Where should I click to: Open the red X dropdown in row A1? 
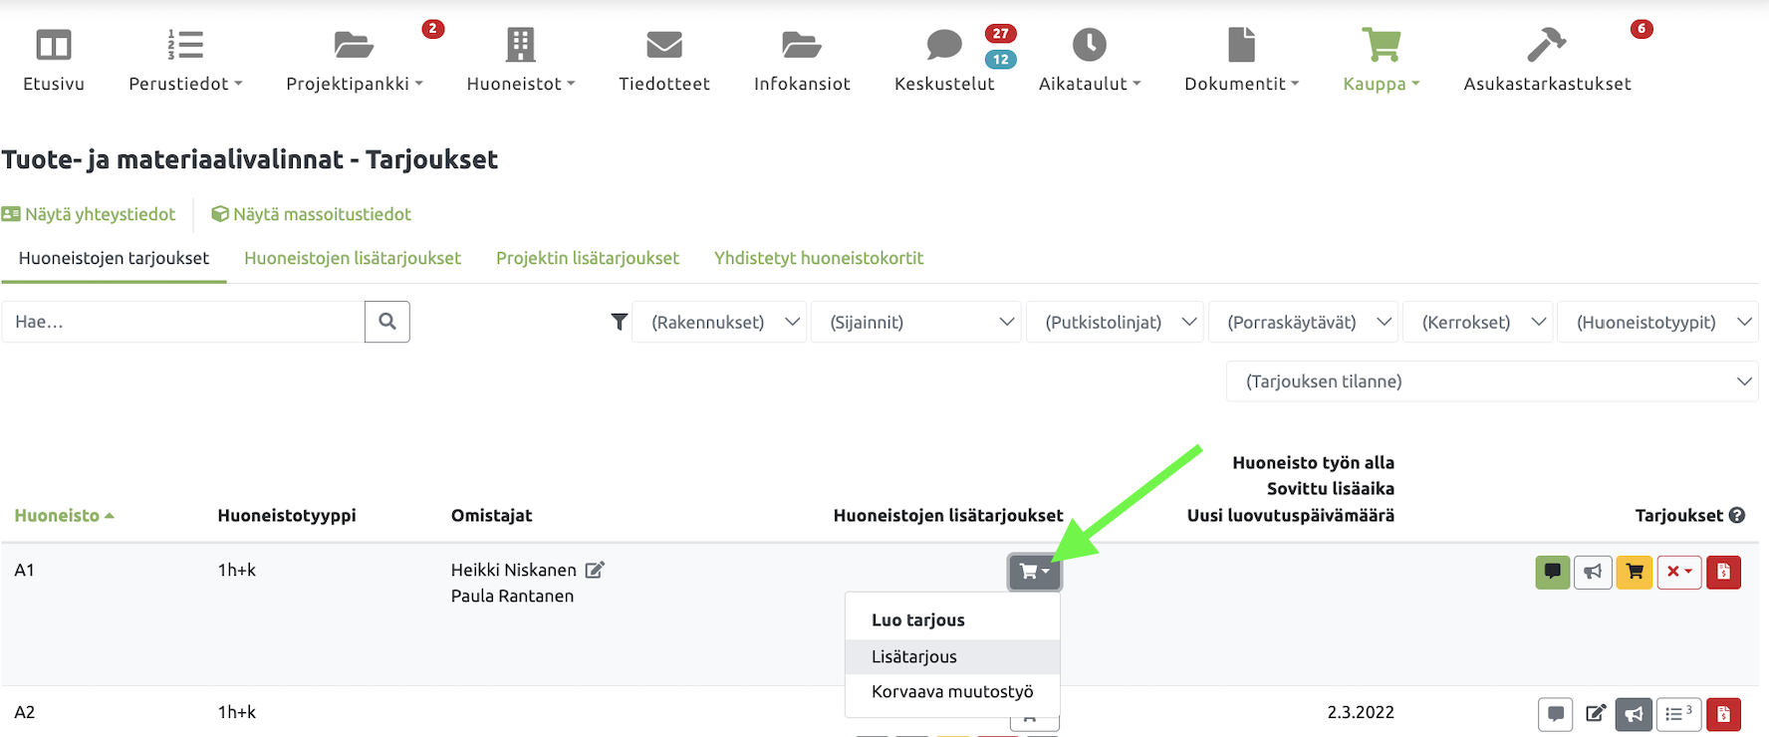tap(1678, 572)
